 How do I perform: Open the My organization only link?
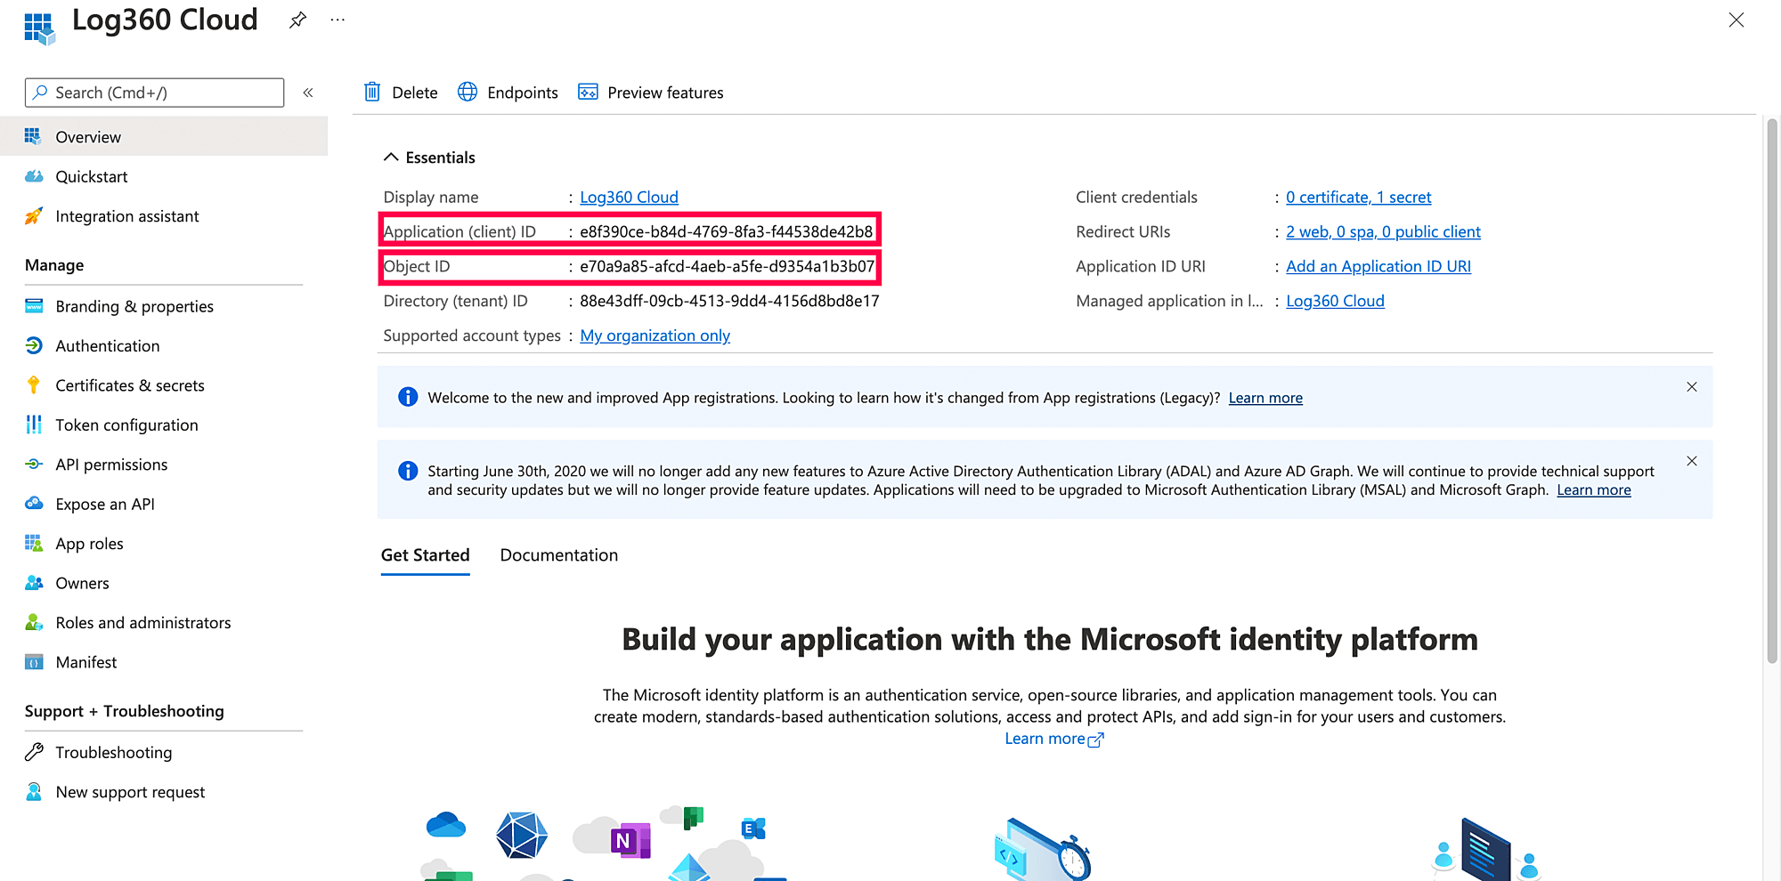[655, 335]
